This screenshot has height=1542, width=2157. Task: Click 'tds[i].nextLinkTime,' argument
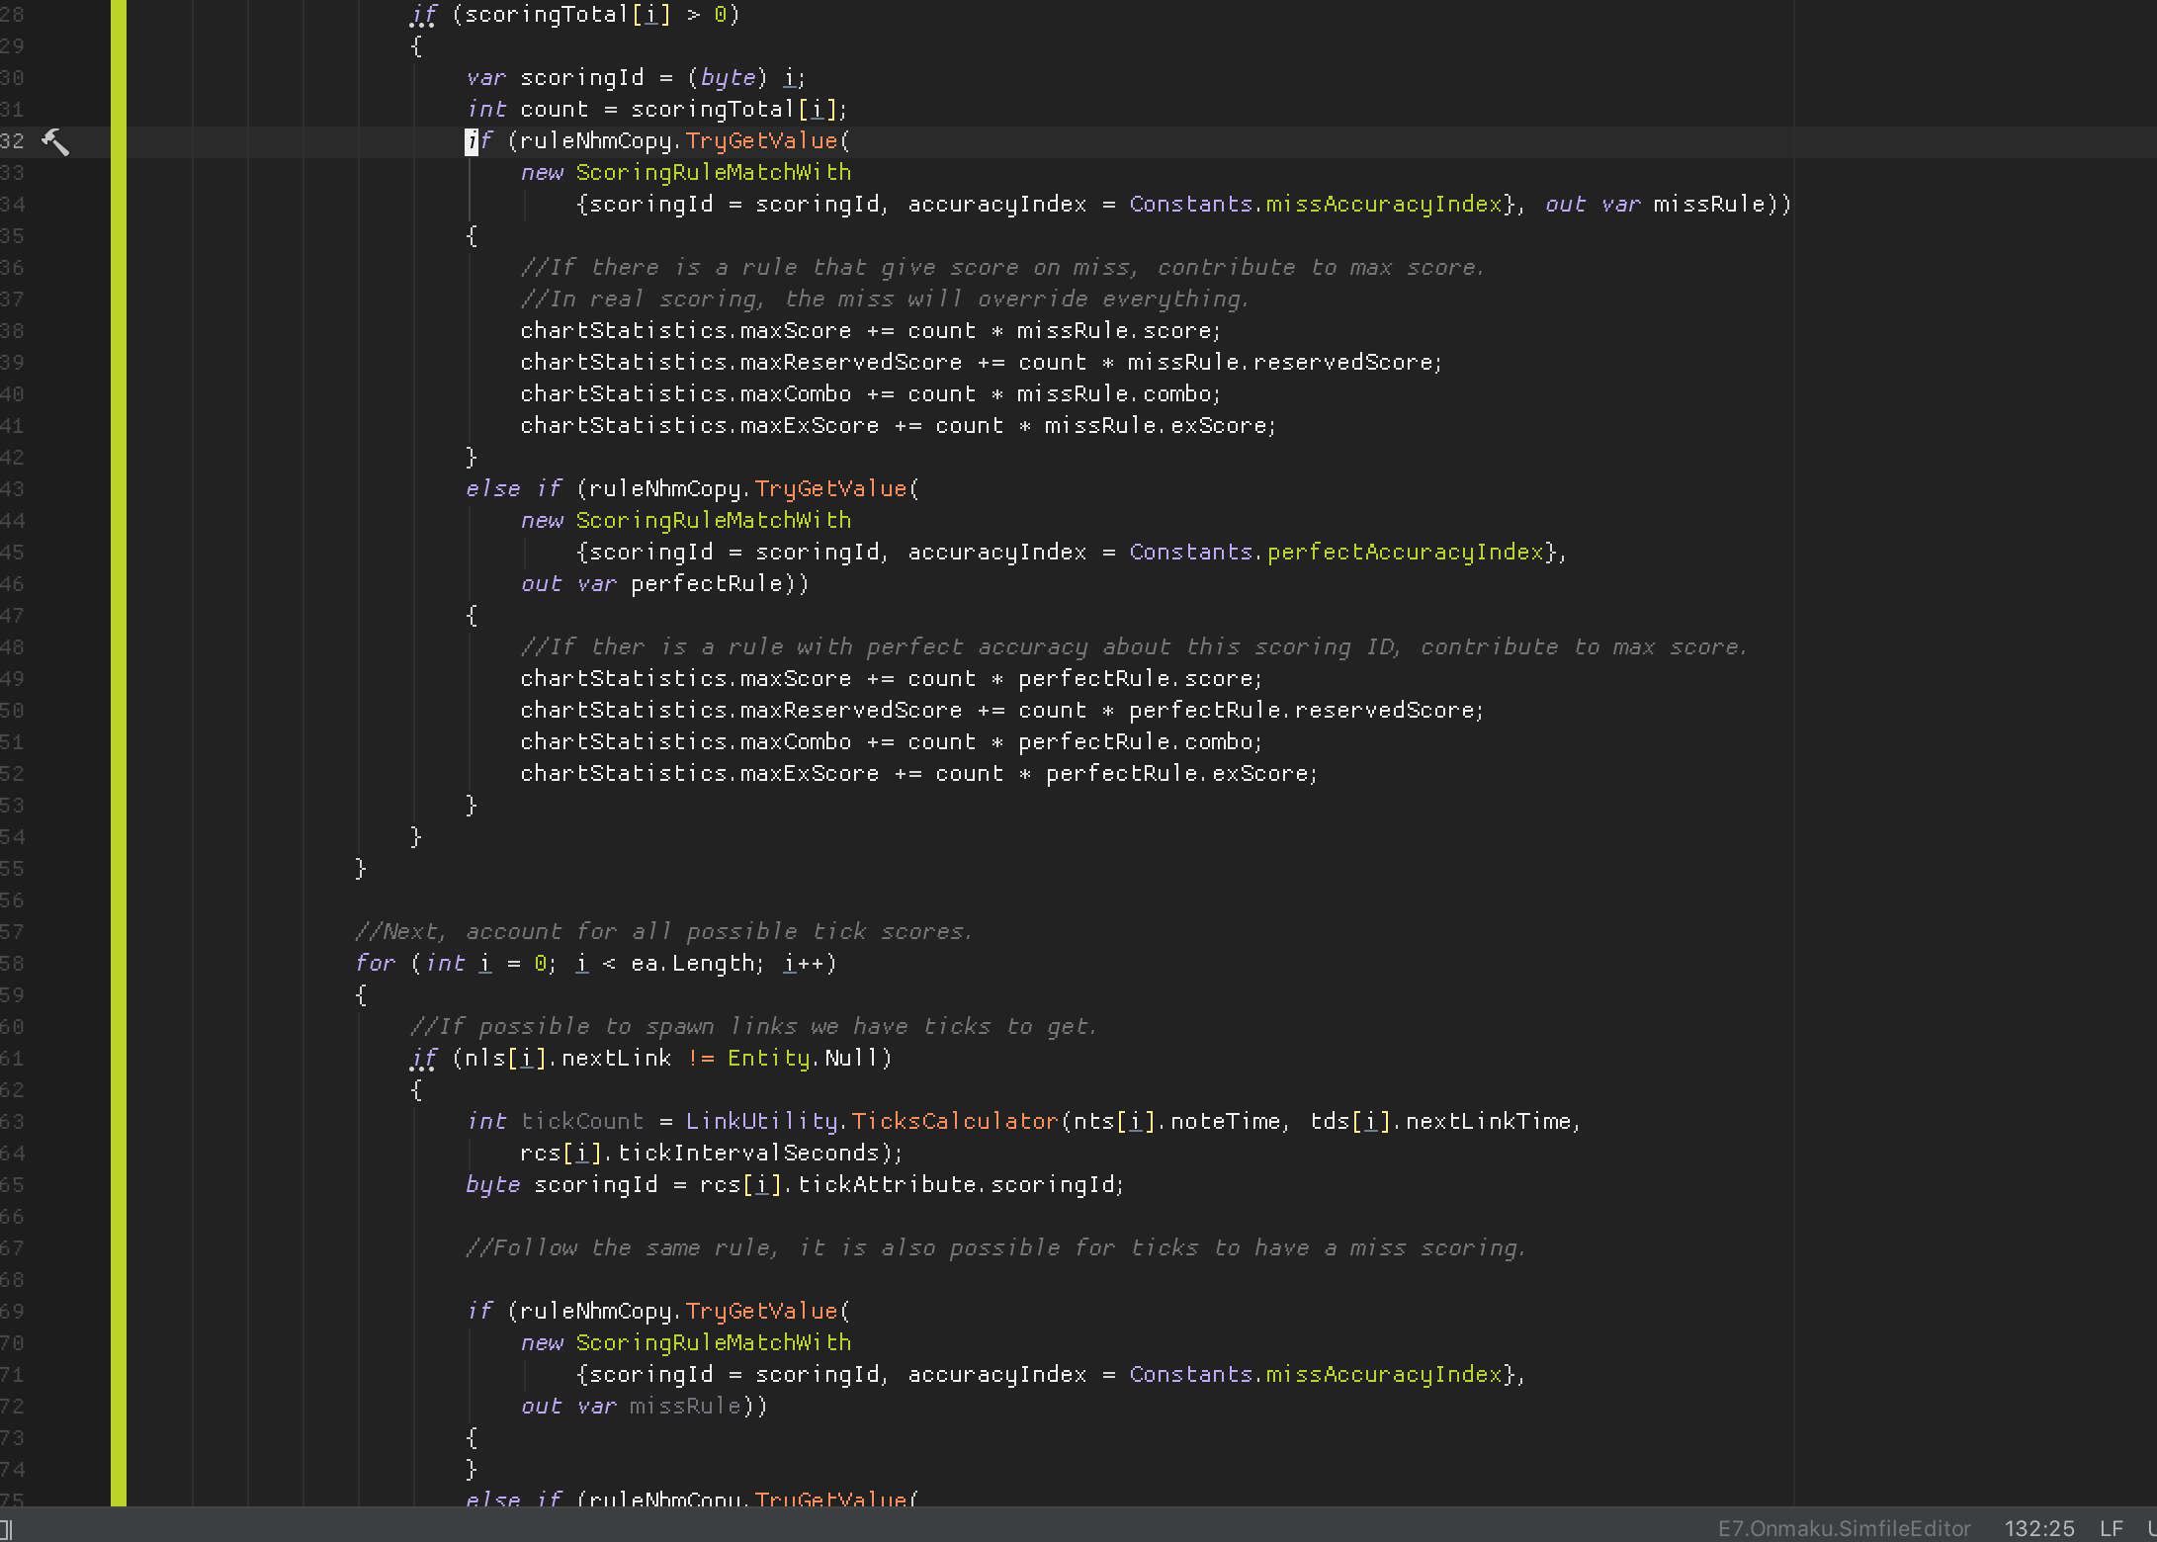coord(1446,1122)
